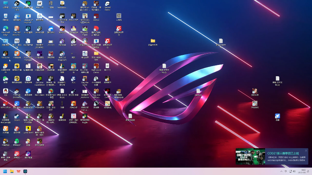This screenshot has width=312, height=175.
Task: Launch Magicraft game shortcut
Action: pyautogui.click(x=62, y=56)
